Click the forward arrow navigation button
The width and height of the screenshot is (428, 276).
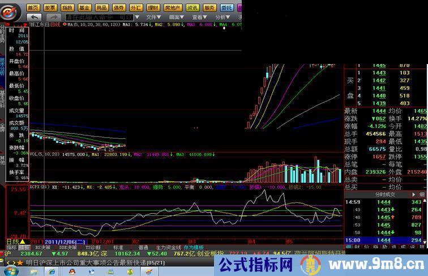[x=55, y=18]
